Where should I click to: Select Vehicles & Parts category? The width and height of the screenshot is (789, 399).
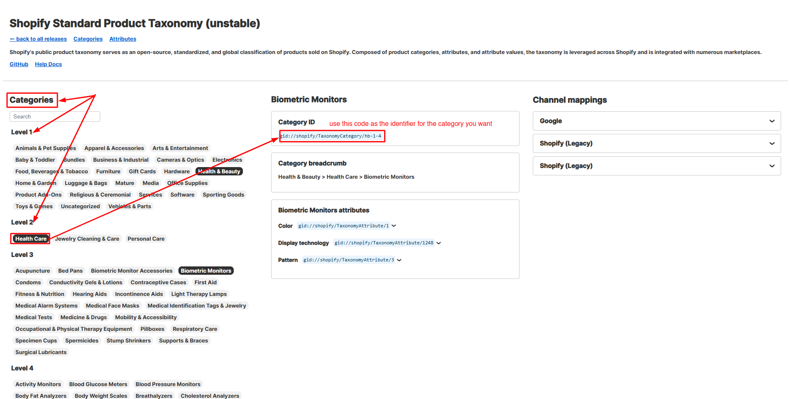tap(130, 206)
